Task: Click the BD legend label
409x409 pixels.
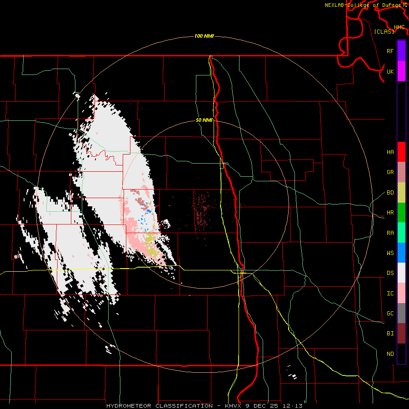Action: pos(390,193)
